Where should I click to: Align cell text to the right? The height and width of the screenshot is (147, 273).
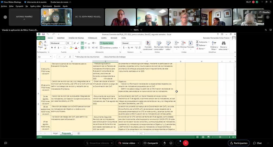pos(89,48)
